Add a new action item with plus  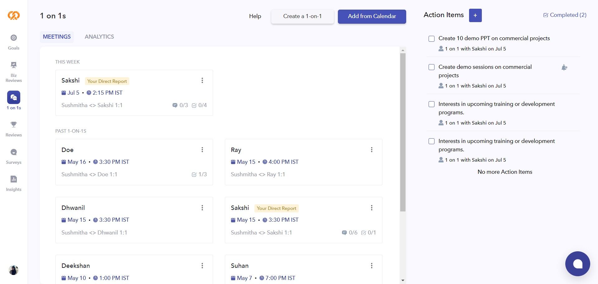pos(475,15)
